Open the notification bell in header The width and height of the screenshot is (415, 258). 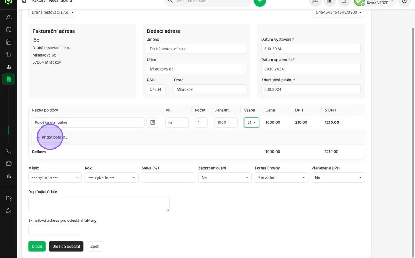tap(344, 1)
